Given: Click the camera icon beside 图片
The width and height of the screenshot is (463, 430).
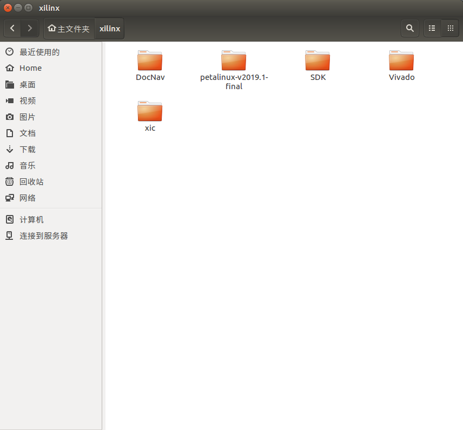Looking at the screenshot, I should [9, 117].
